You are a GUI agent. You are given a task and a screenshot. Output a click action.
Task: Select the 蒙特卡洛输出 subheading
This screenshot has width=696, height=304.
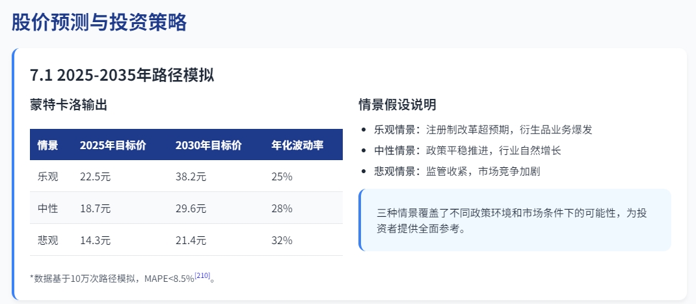click(x=68, y=105)
